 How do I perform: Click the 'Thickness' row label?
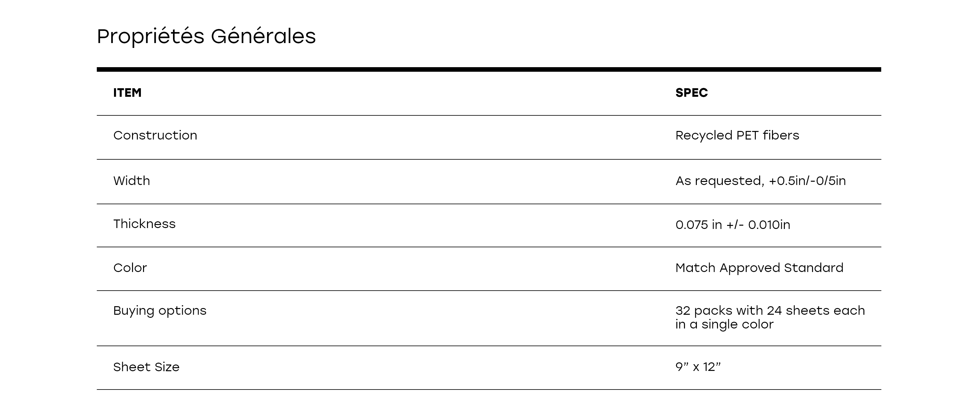(x=144, y=224)
